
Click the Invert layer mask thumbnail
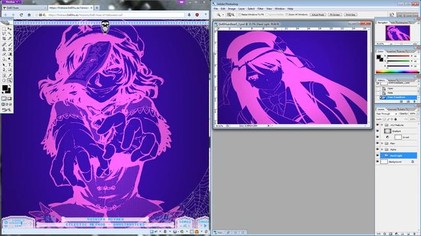398,137
